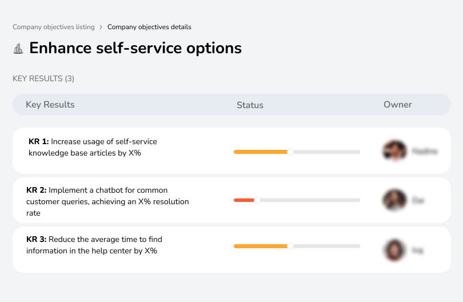Click the Enhance self-service options heading
The image size is (463, 302).
click(135, 48)
